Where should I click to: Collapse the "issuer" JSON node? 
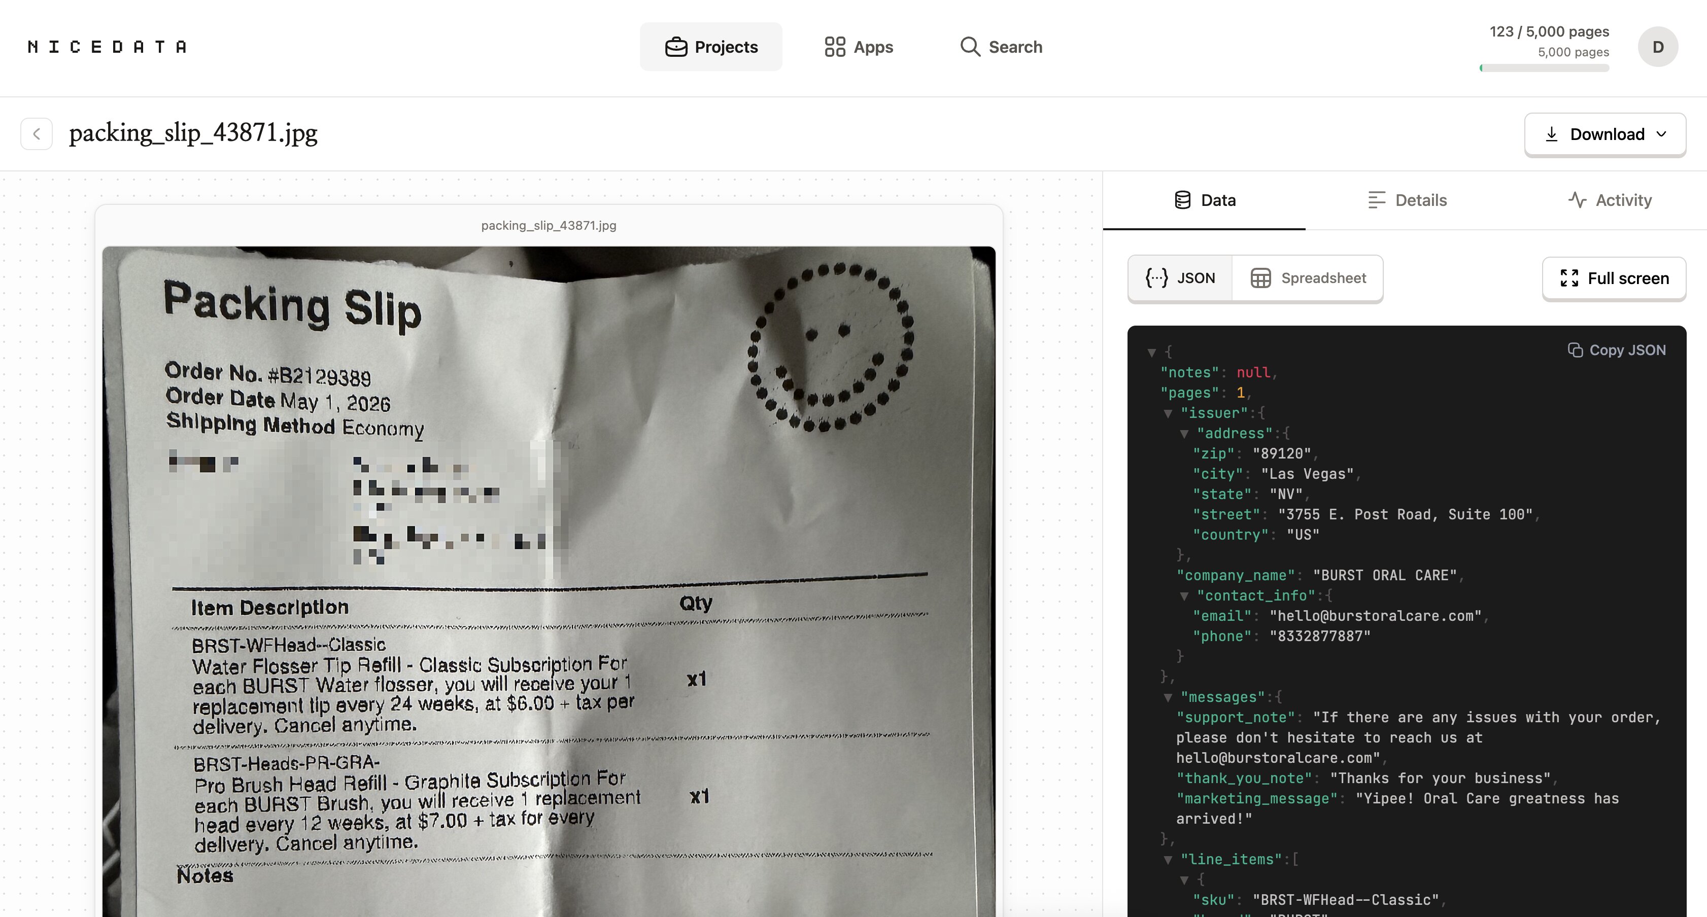[x=1168, y=413]
